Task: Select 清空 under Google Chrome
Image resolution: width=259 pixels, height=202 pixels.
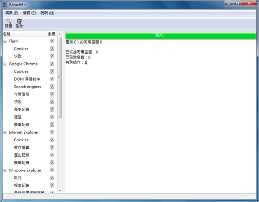Action: pyautogui.click(x=18, y=117)
